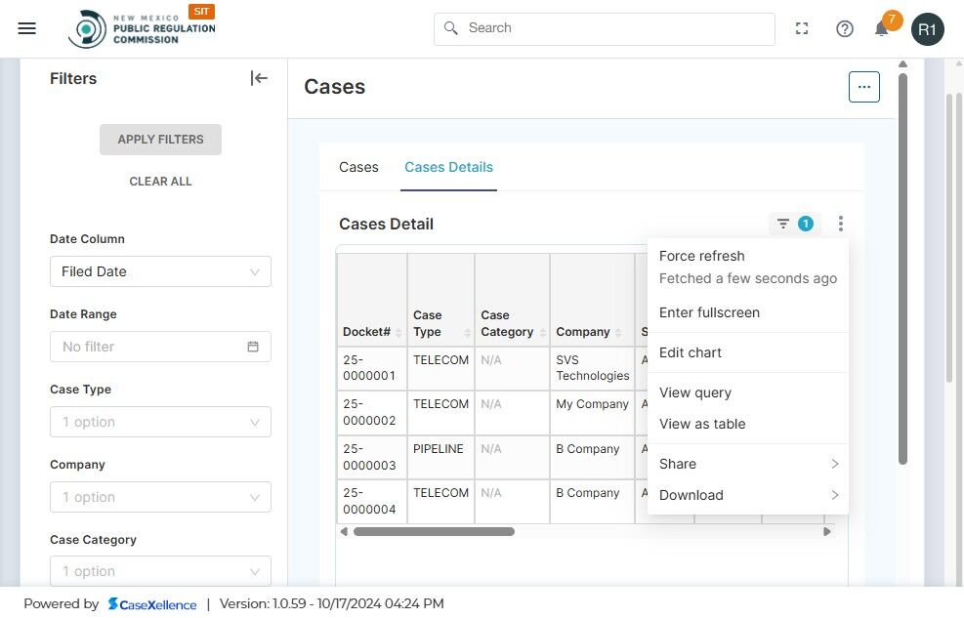Click the CLEAR ALL button
The image size is (964, 618).
click(160, 182)
